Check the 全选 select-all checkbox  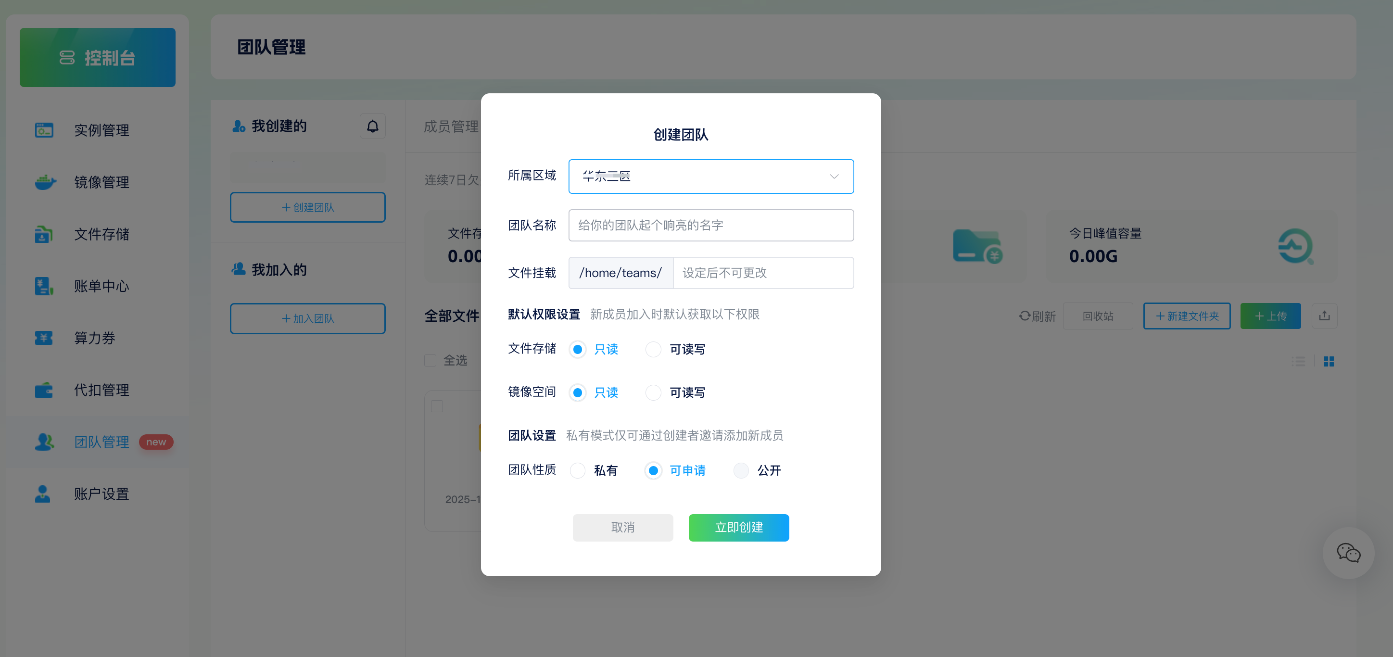click(x=431, y=360)
